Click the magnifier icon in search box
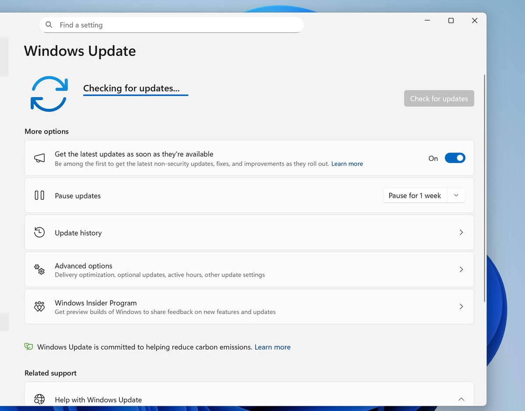This screenshot has height=411, width=525. click(x=49, y=25)
